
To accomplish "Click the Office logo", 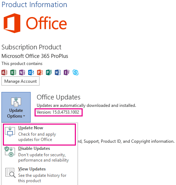I will point(35,23).
